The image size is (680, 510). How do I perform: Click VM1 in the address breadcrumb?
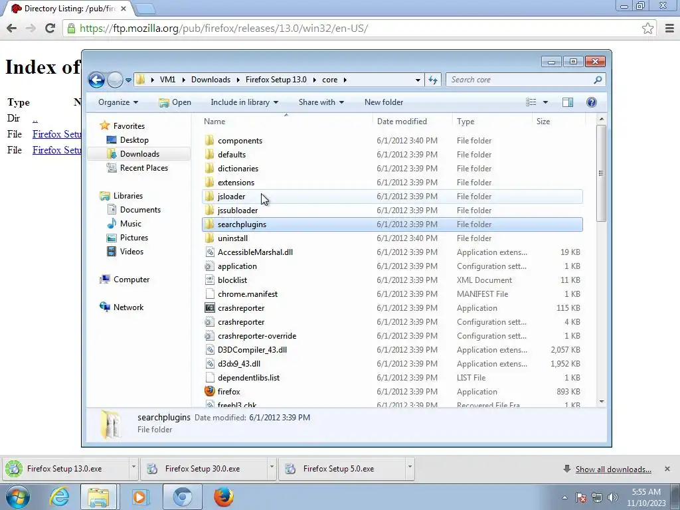tap(167, 80)
